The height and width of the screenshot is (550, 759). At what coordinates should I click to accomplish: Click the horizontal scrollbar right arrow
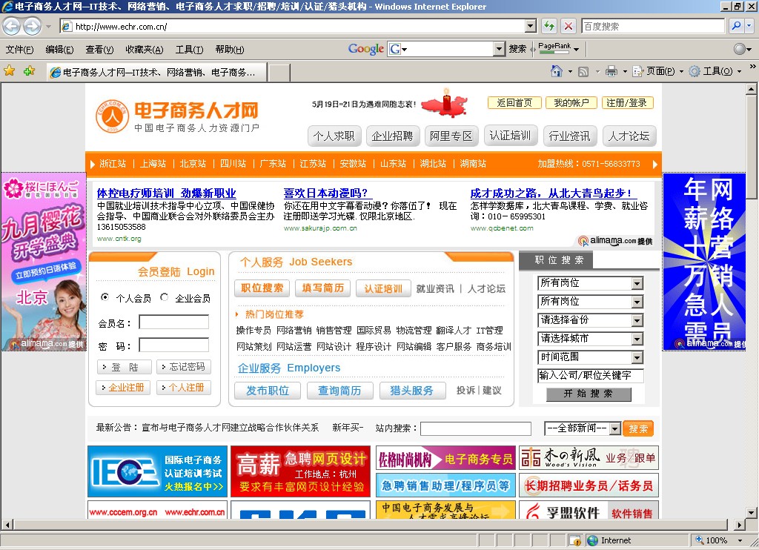click(739, 525)
